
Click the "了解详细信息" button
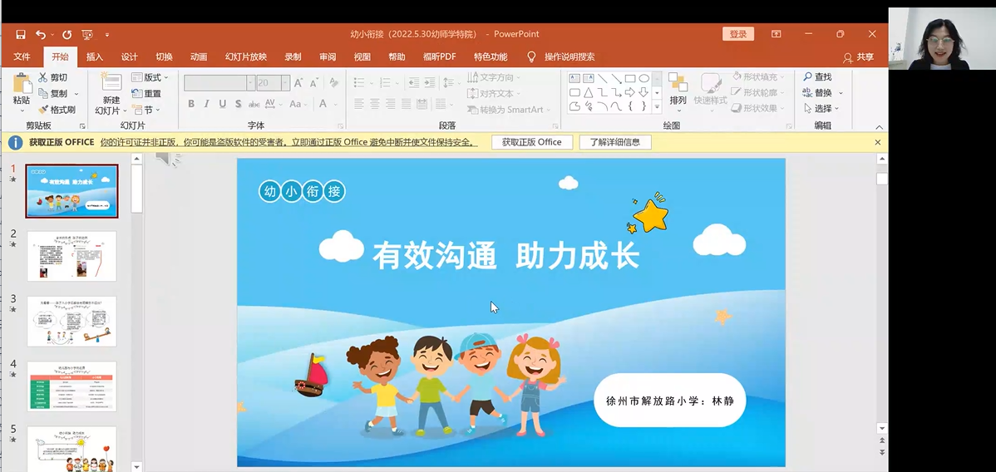pyautogui.click(x=614, y=142)
